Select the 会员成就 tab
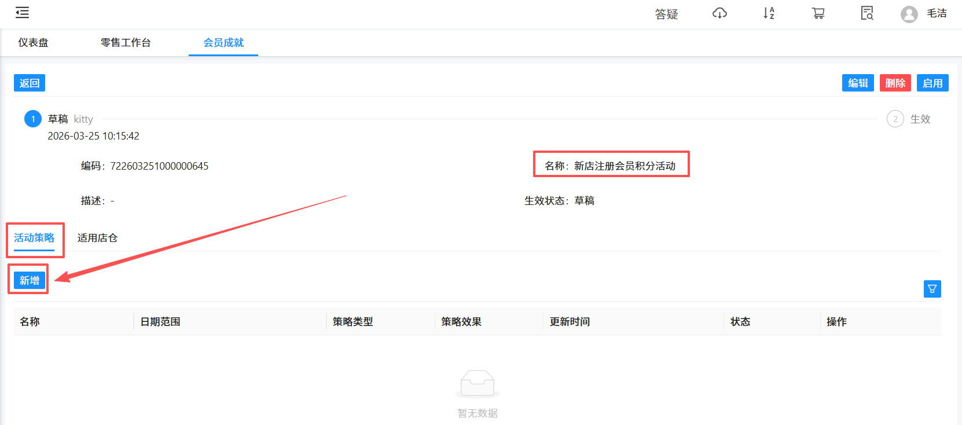This screenshot has height=425, width=962. tap(223, 43)
